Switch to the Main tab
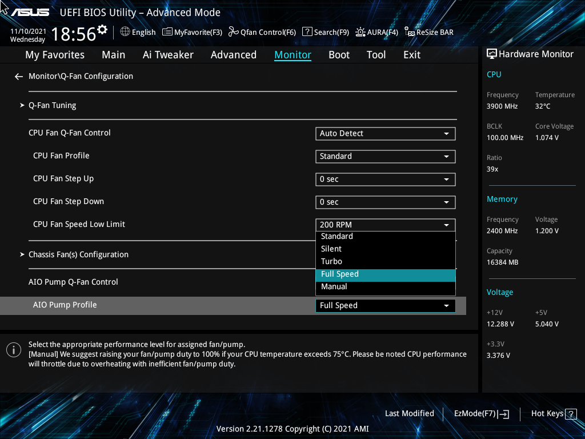Image resolution: width=585 pixels, height=439 pixels. [114, 55]
